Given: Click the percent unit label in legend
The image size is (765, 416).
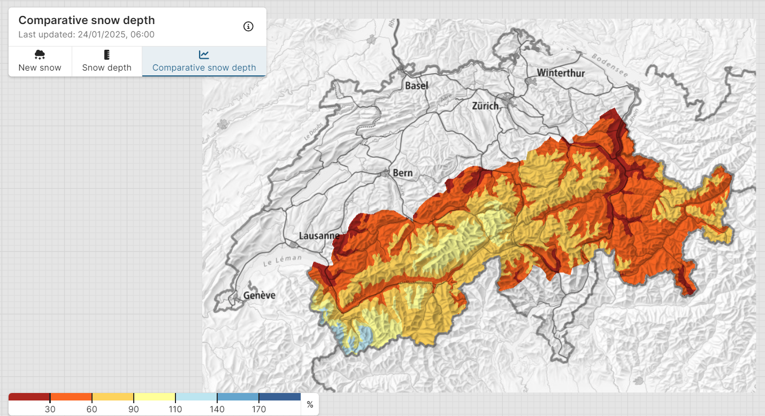Looking at the screenshot, I should tap(310, 405).
